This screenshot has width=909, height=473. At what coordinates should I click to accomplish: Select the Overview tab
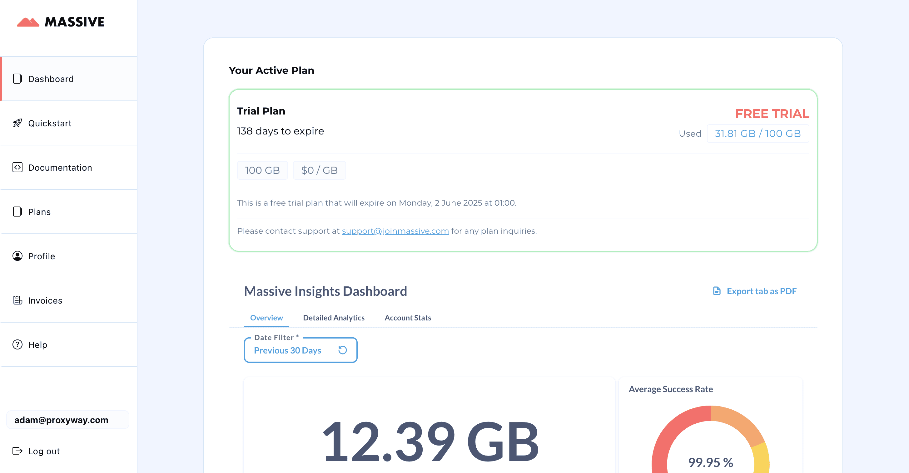[x=266, y=318]
